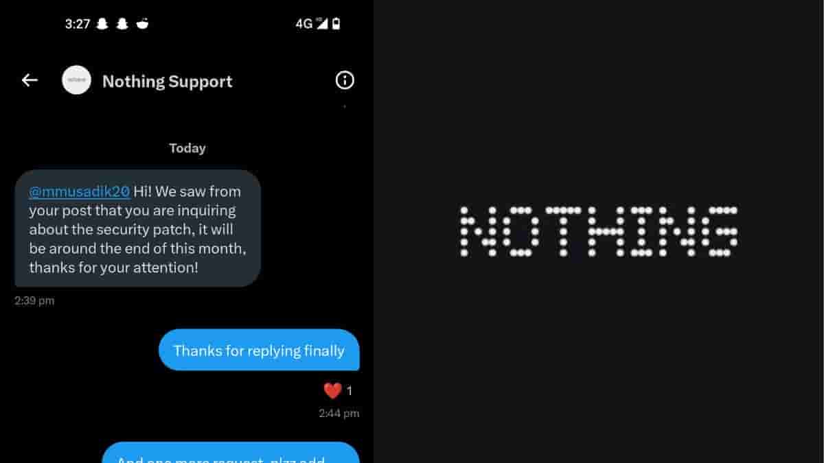Tap the first Snapchat notification icon
This screenshot has width=824, height=463.
pos(102,24)
